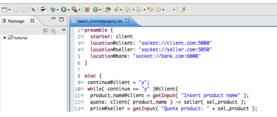Click Collapse All in Package explorer
This screenshot has width=277, height=117.
pos(46,31)
